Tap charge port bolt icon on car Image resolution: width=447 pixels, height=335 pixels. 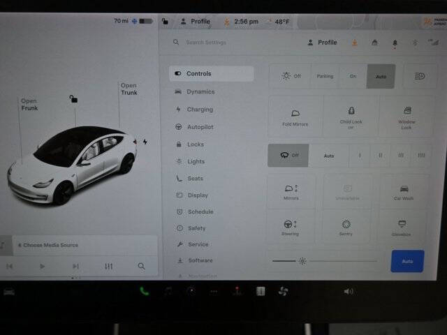(x=145, y=142)
